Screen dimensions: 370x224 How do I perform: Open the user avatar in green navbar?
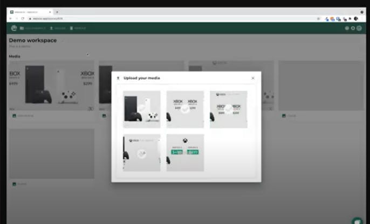click(359, 28)
